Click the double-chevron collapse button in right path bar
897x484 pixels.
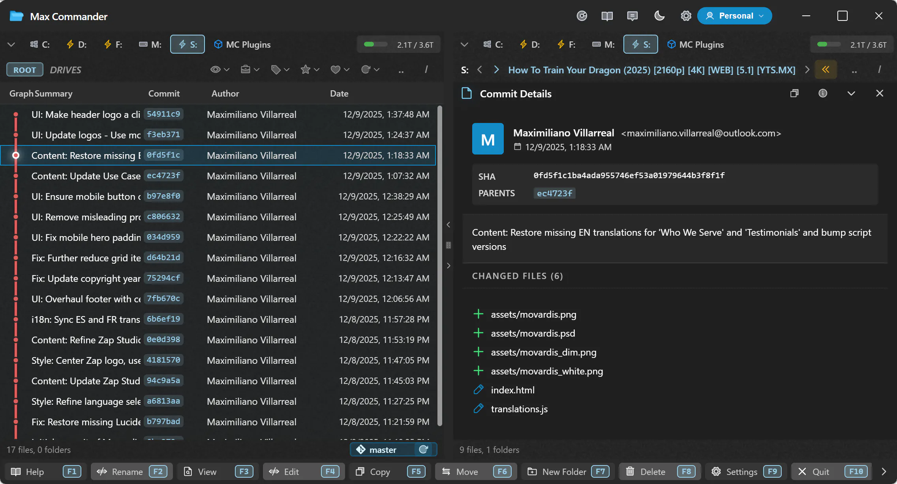click(826, 70)
